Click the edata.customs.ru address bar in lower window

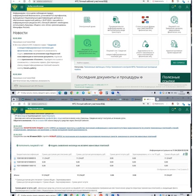(x=39, y=104)
